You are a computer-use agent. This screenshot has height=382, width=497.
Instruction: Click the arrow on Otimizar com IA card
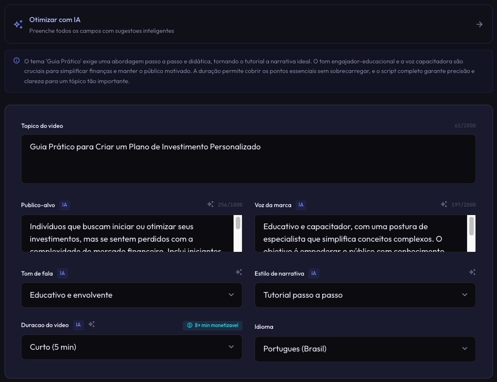coord(479,24)
